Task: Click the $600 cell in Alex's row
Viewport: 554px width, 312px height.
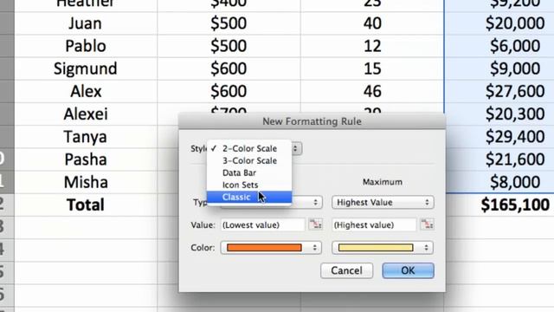Action: (229, 91)
